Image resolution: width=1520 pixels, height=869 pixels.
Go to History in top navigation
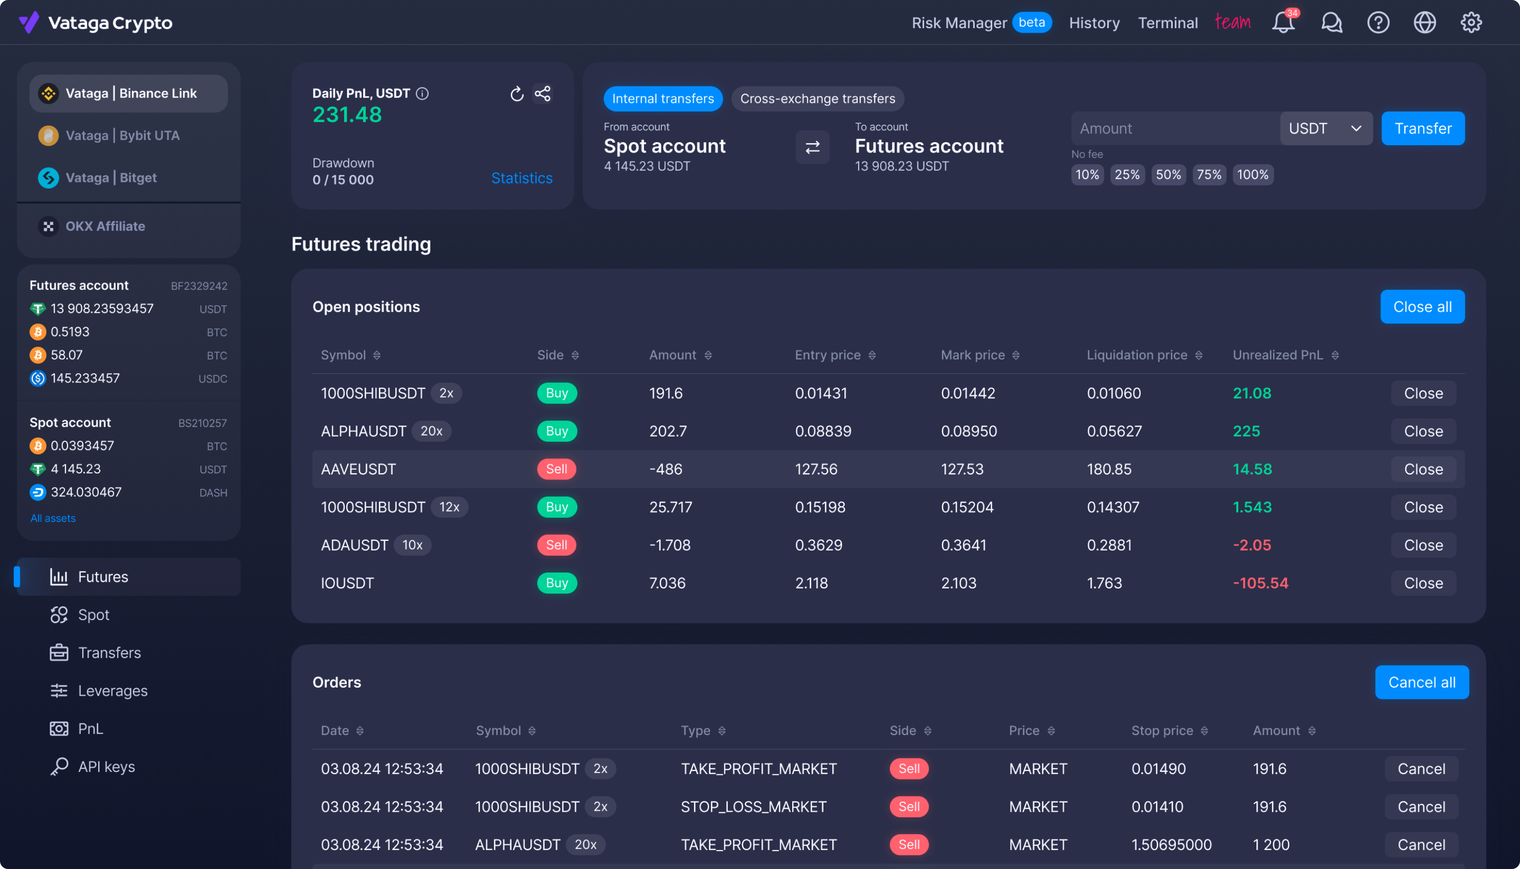(x=1094, y=22)
